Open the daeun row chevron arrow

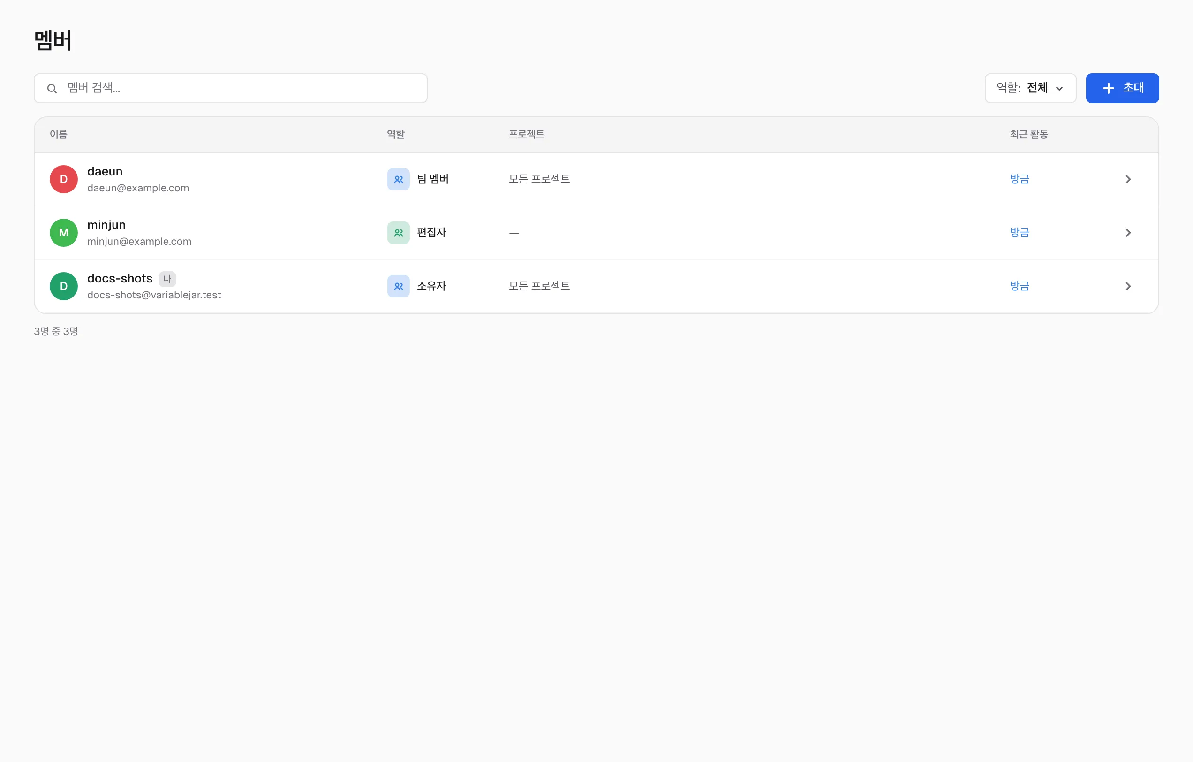point(1128,179)
